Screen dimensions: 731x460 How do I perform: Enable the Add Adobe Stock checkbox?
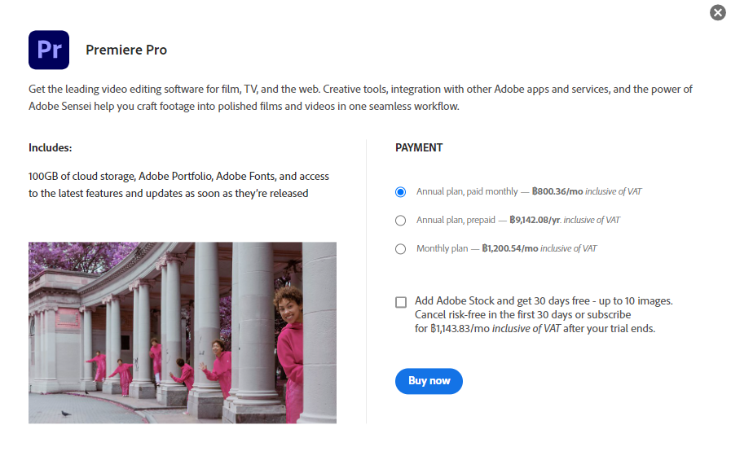(401, 302)
